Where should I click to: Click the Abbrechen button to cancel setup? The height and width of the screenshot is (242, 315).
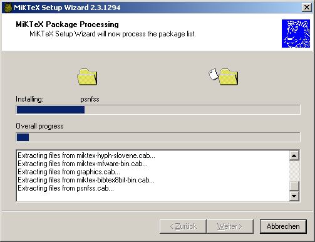[283, 226]
